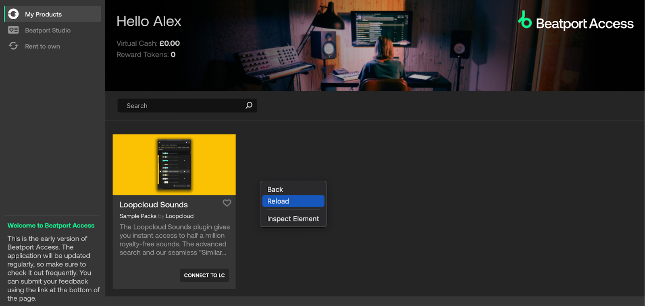Click the Beatport Studio sidebar icon

13,30
